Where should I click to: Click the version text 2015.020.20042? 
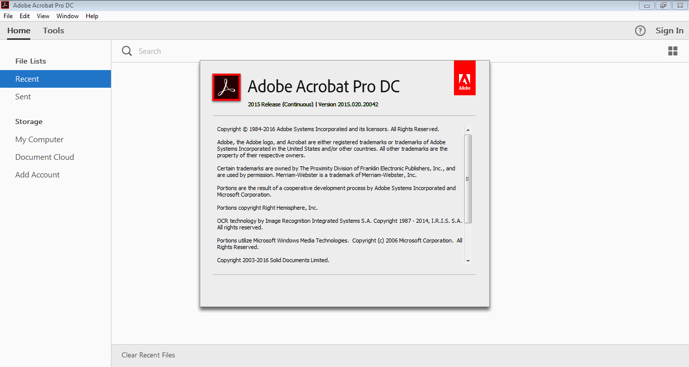coord(348,104)
